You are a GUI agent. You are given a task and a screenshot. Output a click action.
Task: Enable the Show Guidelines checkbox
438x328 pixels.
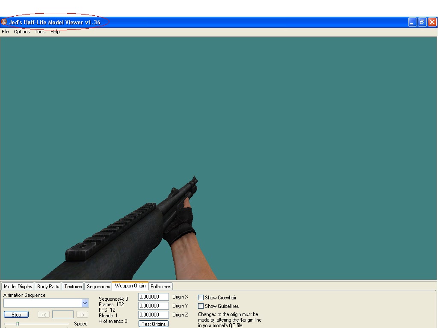coord(201,306)
